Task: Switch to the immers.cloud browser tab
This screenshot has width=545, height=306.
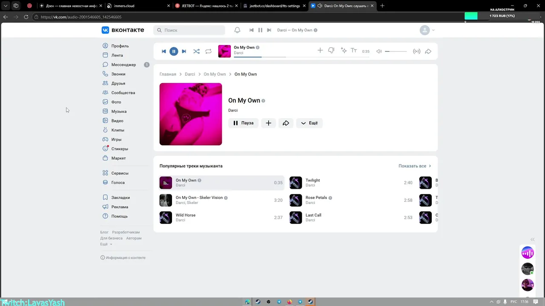Action: pyautogui.click(x=138, y=6)
